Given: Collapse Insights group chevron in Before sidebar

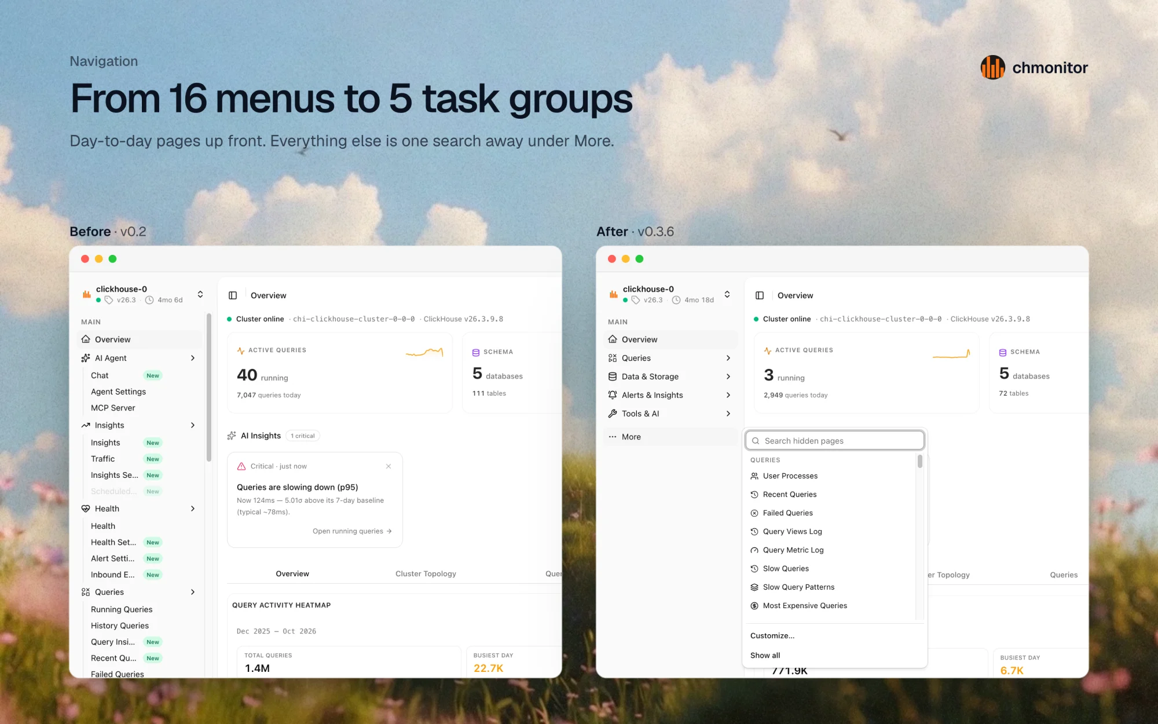Looking at the screenshot, I should click(x=193, y=425).
